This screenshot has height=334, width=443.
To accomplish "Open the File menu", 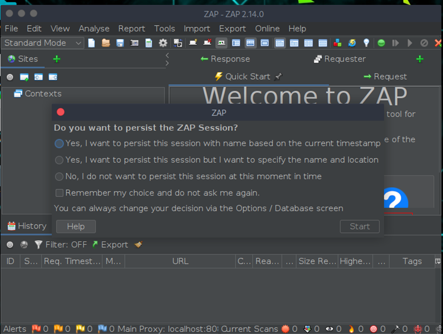I will click(x=11, y=29).
